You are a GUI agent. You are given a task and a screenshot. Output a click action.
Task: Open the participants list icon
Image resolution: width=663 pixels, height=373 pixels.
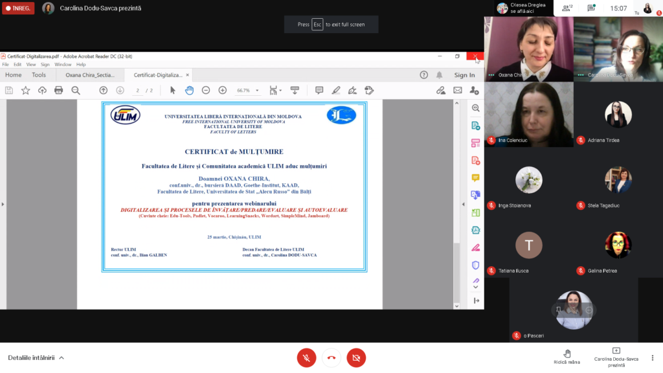pos(567,8)
